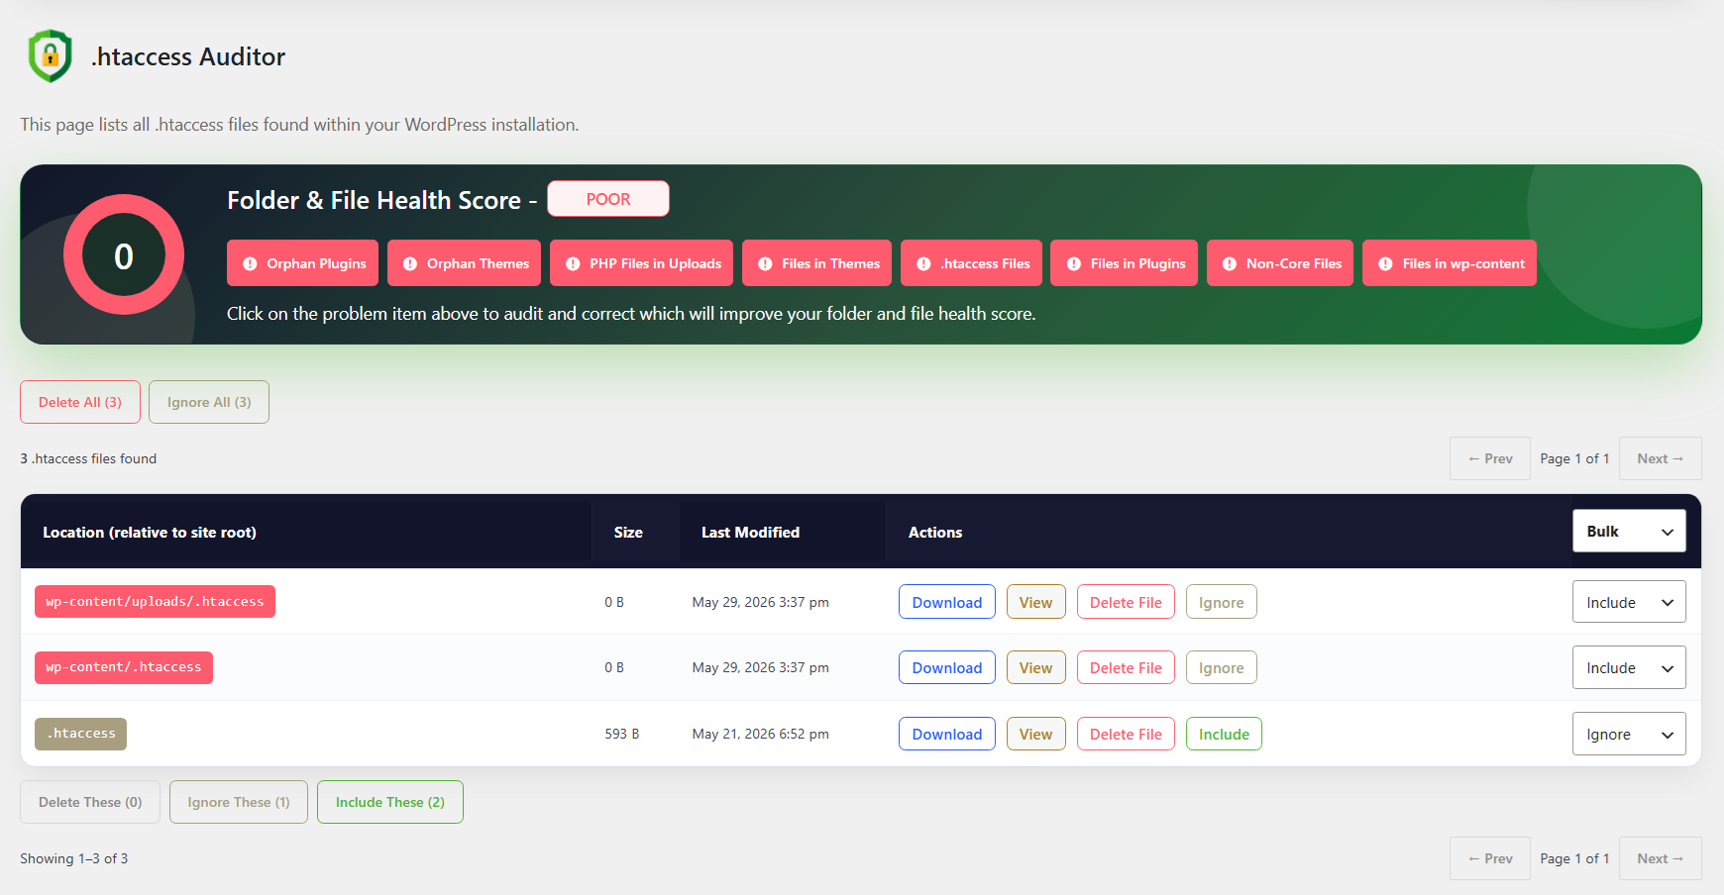Image resolution: width=1724 pixels, height=895 pixels.
Task: Open Include dropdown for wp-content/uploads/.htaccess row
Action: click(x=1629, y=602)
